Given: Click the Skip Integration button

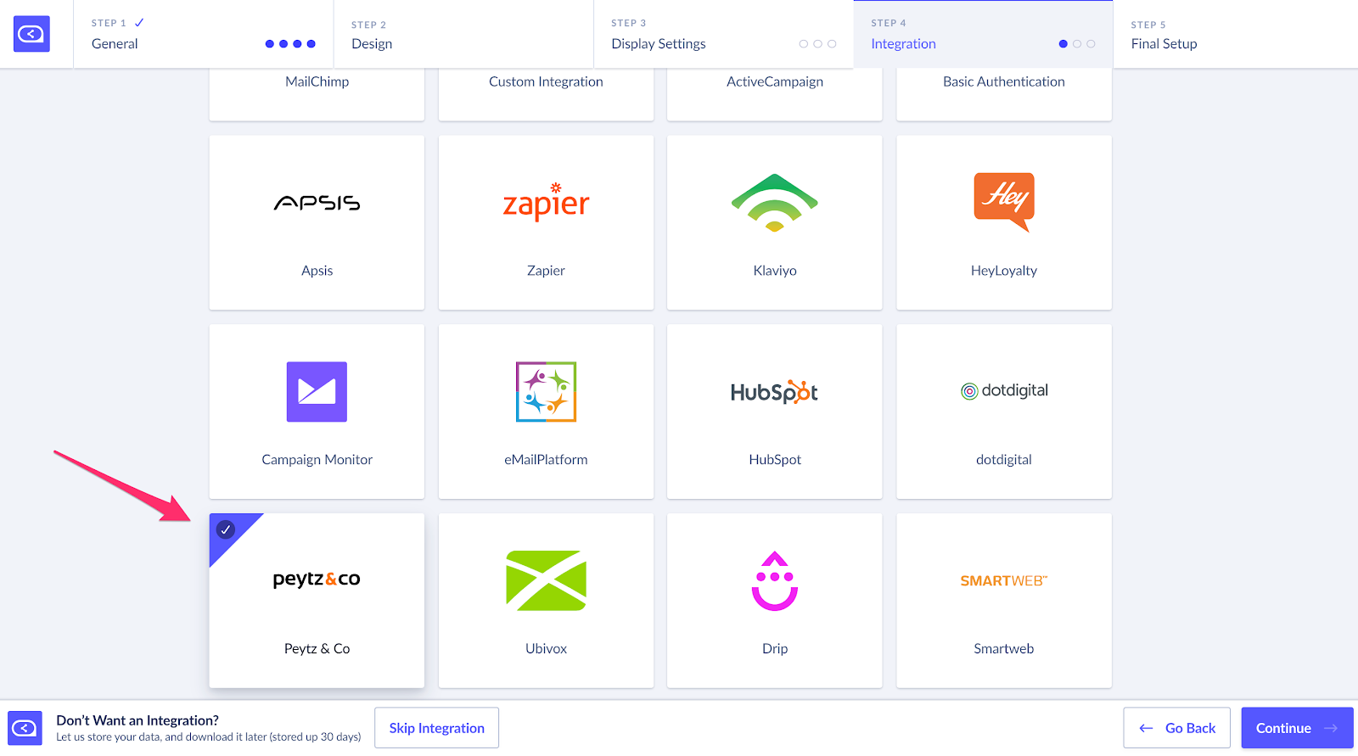Looking at the screenshot, I should [437, 728].
